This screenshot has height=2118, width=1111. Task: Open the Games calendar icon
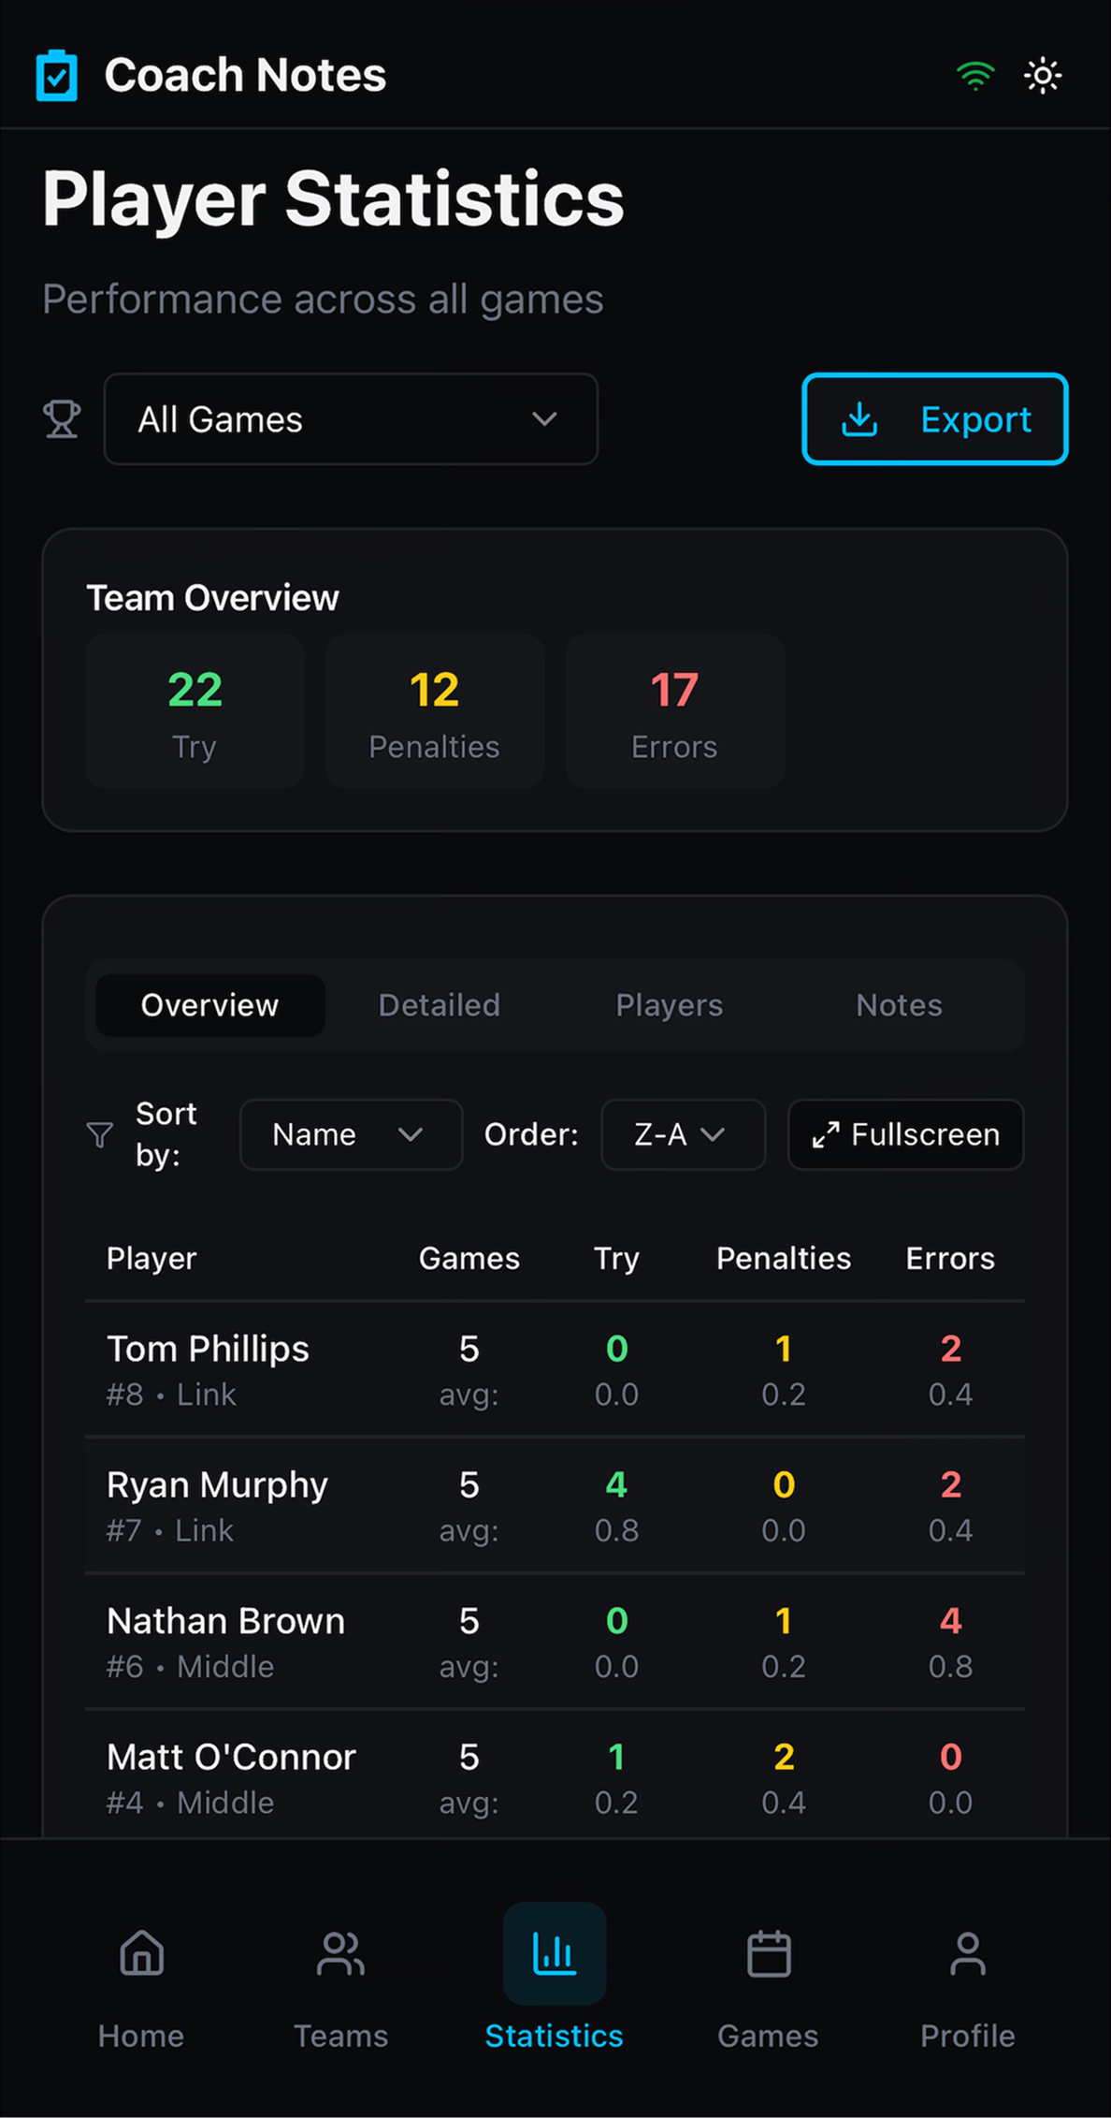768,1953
